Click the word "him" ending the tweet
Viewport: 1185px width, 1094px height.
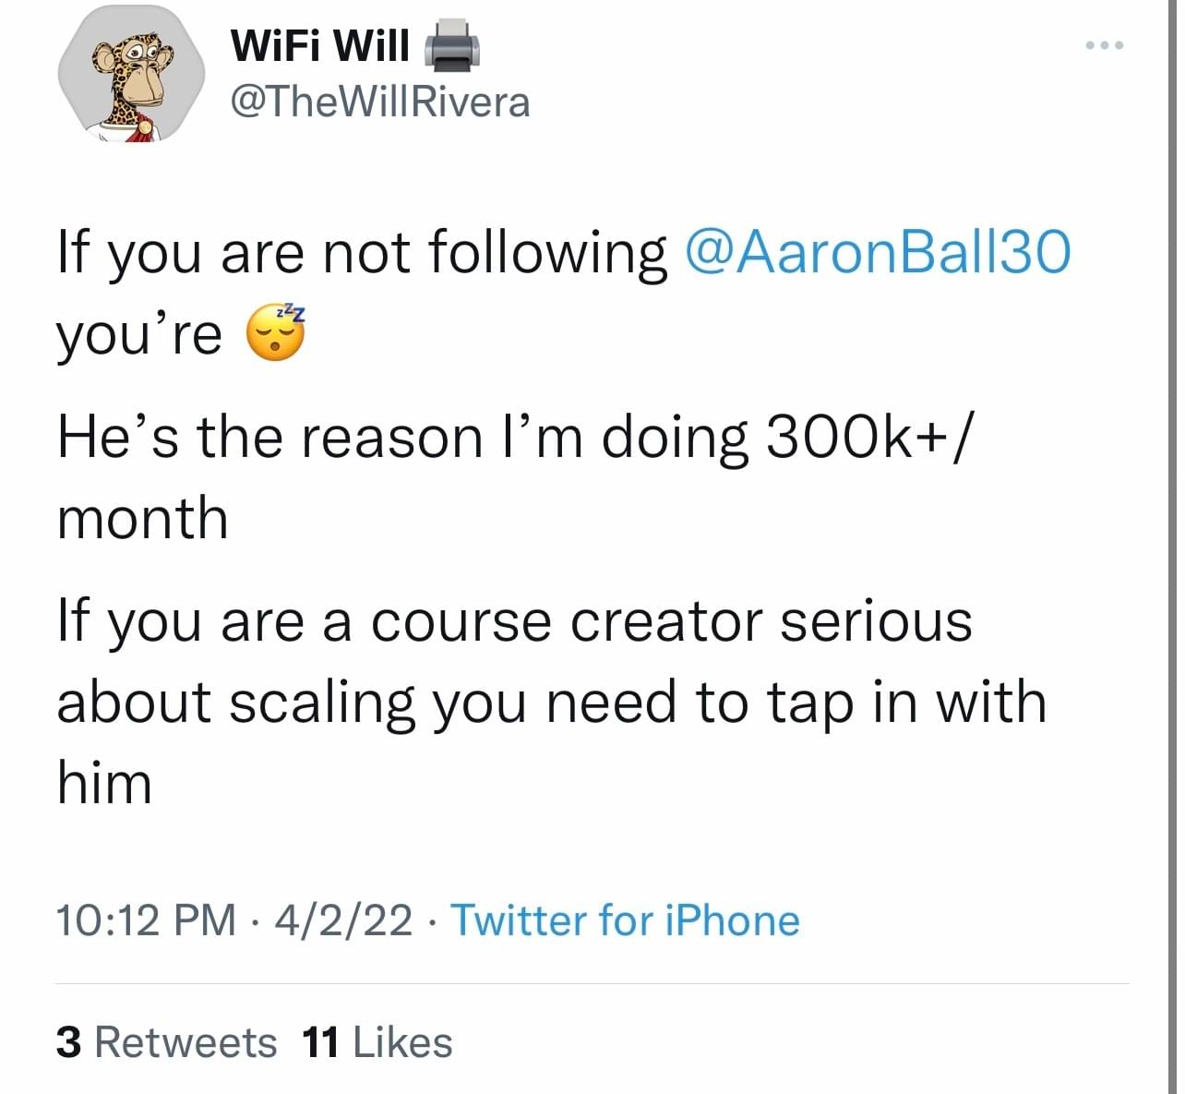(104, 783)
